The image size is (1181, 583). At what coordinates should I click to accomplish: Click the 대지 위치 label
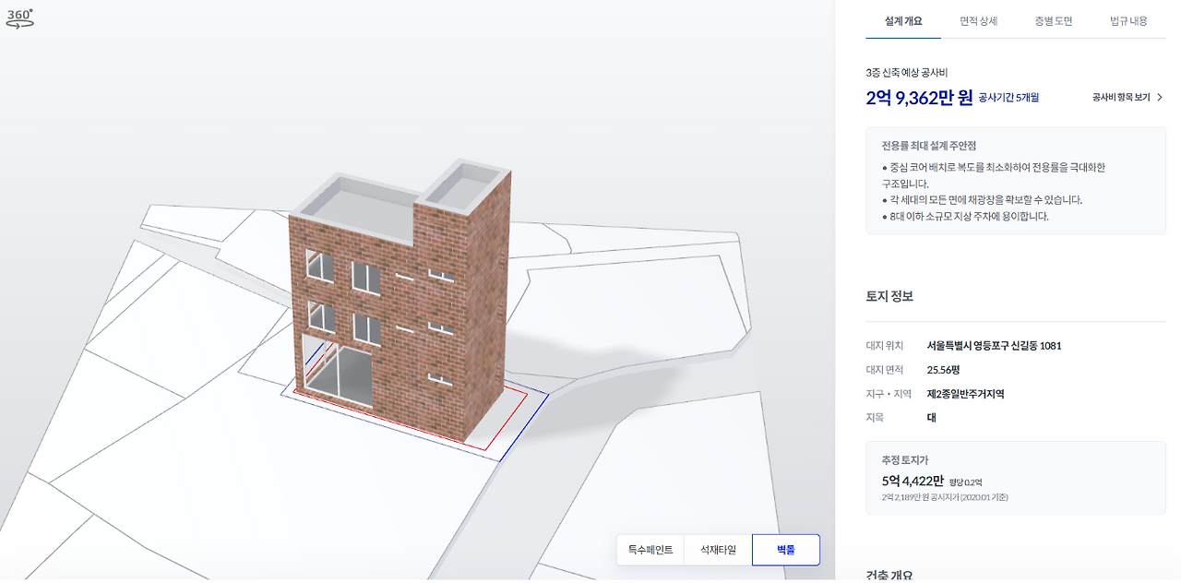pos(885,346)
